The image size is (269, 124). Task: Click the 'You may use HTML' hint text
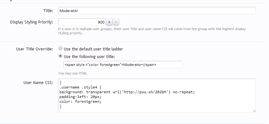click(73, 73)
